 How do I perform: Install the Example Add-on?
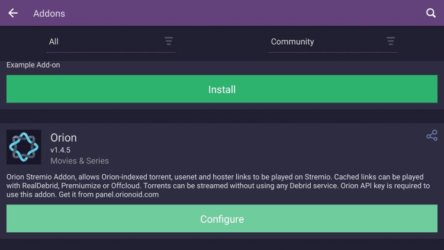[x=222, y=89]
